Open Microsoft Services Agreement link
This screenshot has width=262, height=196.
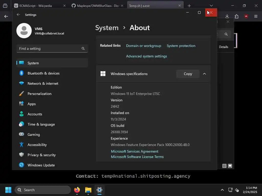point(135,151)
